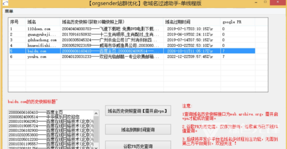Click the google PR column header
This screenshot has height=149, width=287.
point(238,22)
